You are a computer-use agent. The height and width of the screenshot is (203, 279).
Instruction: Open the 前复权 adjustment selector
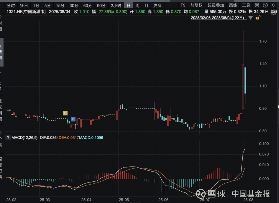(x=196, y=5)
